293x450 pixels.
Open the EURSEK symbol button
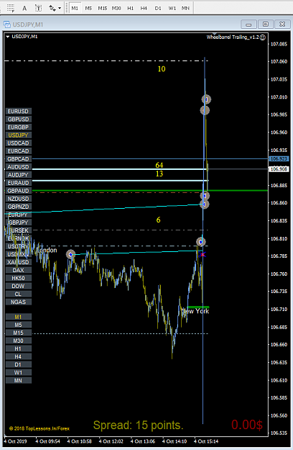coord(19,230)
